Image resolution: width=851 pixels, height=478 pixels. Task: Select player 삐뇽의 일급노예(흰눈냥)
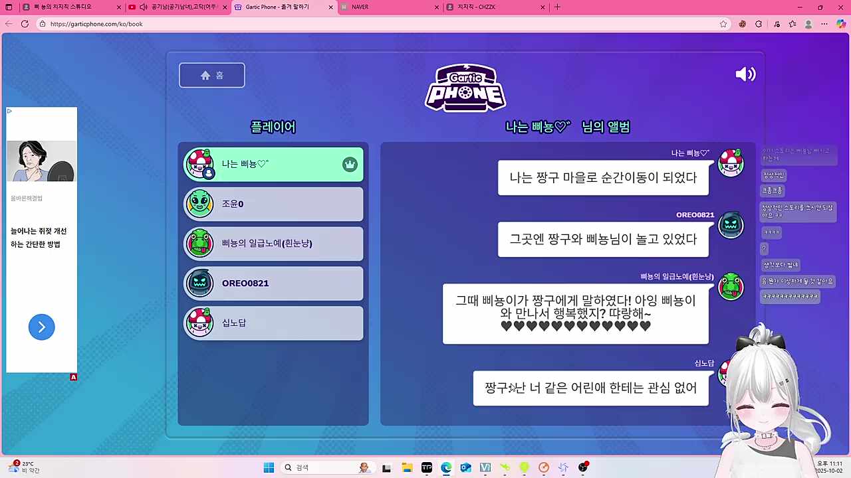(x=273, y=244)
